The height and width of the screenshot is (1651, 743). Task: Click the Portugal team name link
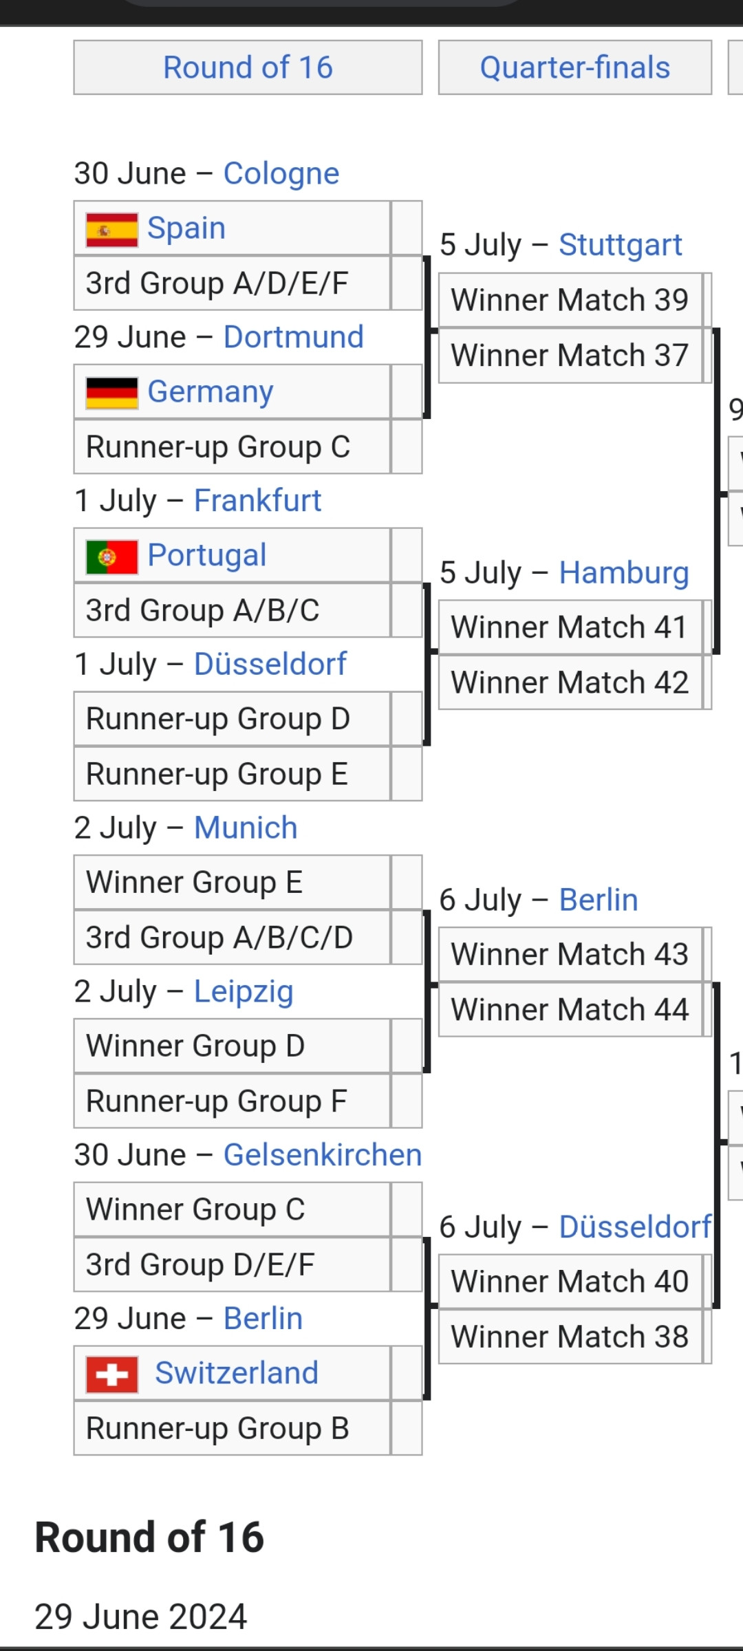[x=207, y=556]
